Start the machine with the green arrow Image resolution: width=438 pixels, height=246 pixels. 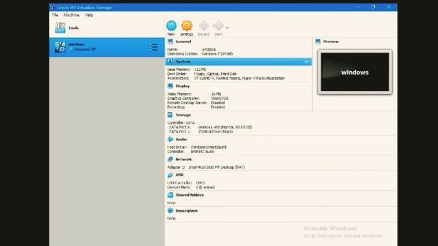[218, 26]
